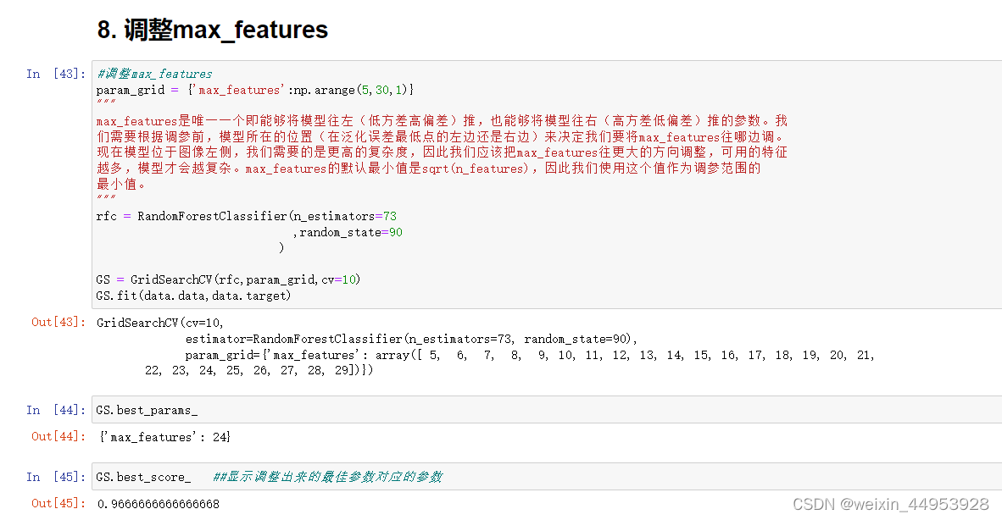
Task: Click the docstring line starting "越多，模型才会越复杂"
Action: pos(429,169)
